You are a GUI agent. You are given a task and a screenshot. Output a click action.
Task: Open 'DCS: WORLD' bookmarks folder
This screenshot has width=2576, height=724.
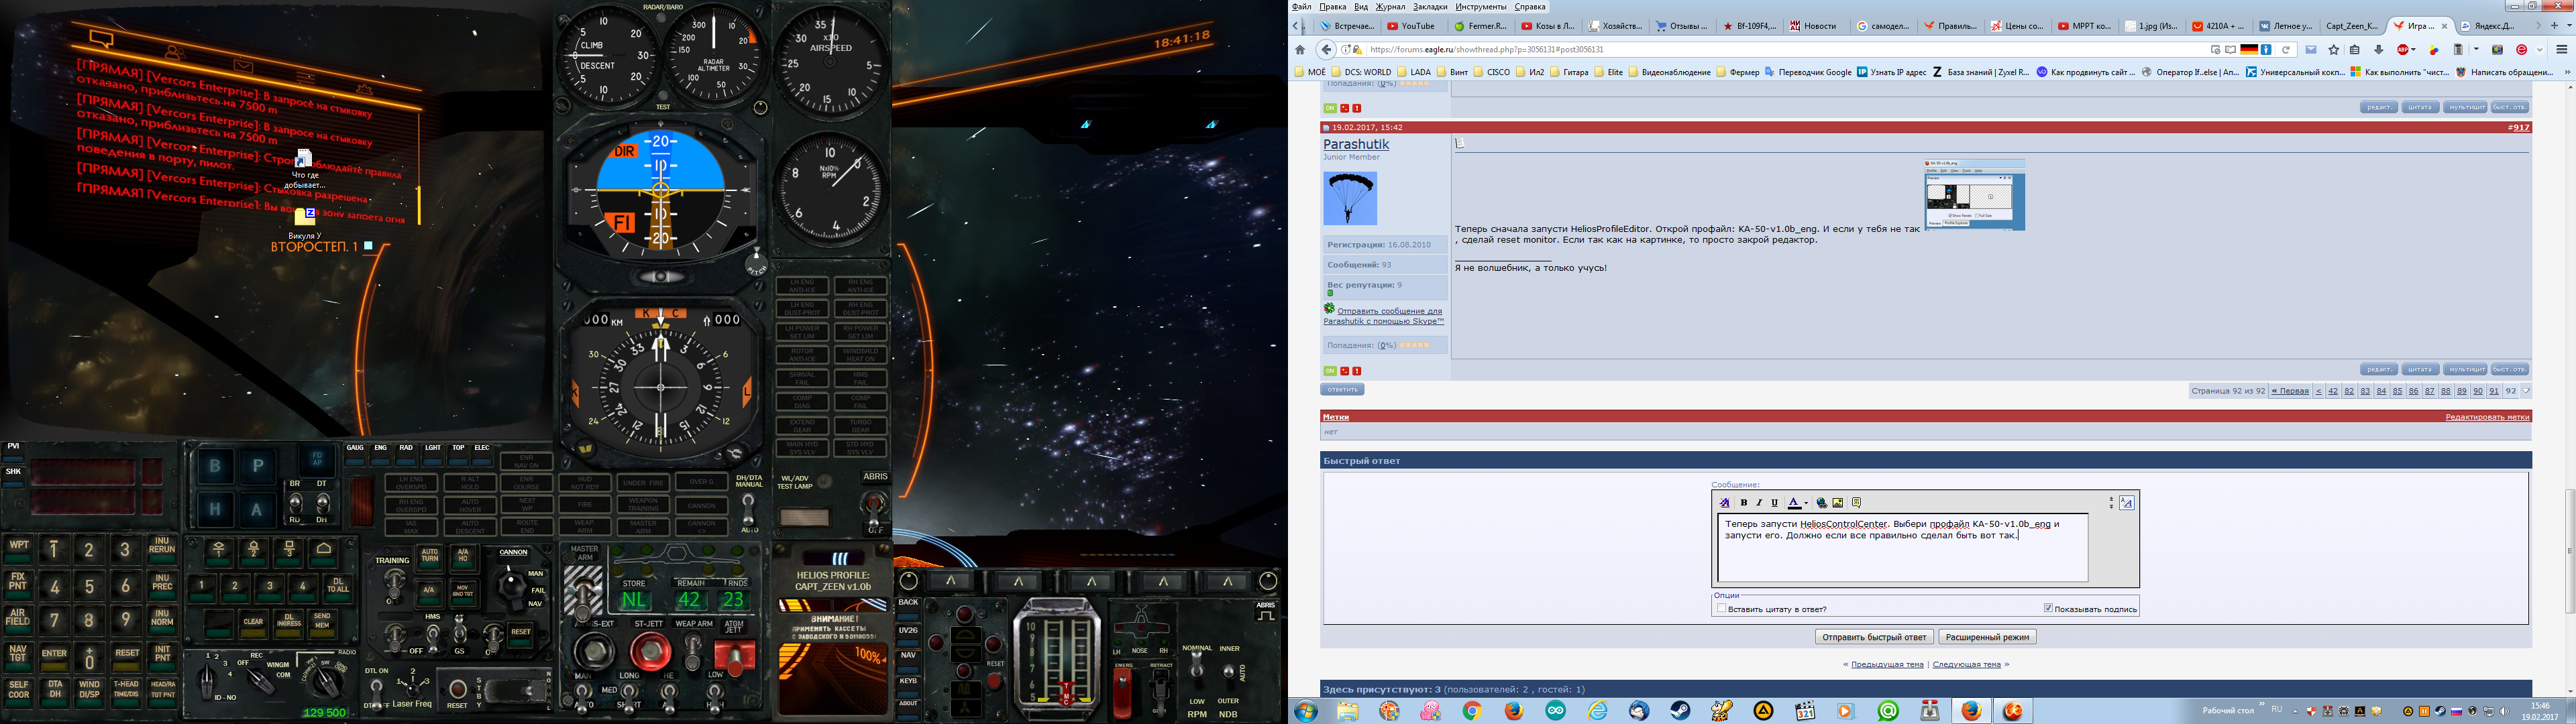[x=1362, y=72]
